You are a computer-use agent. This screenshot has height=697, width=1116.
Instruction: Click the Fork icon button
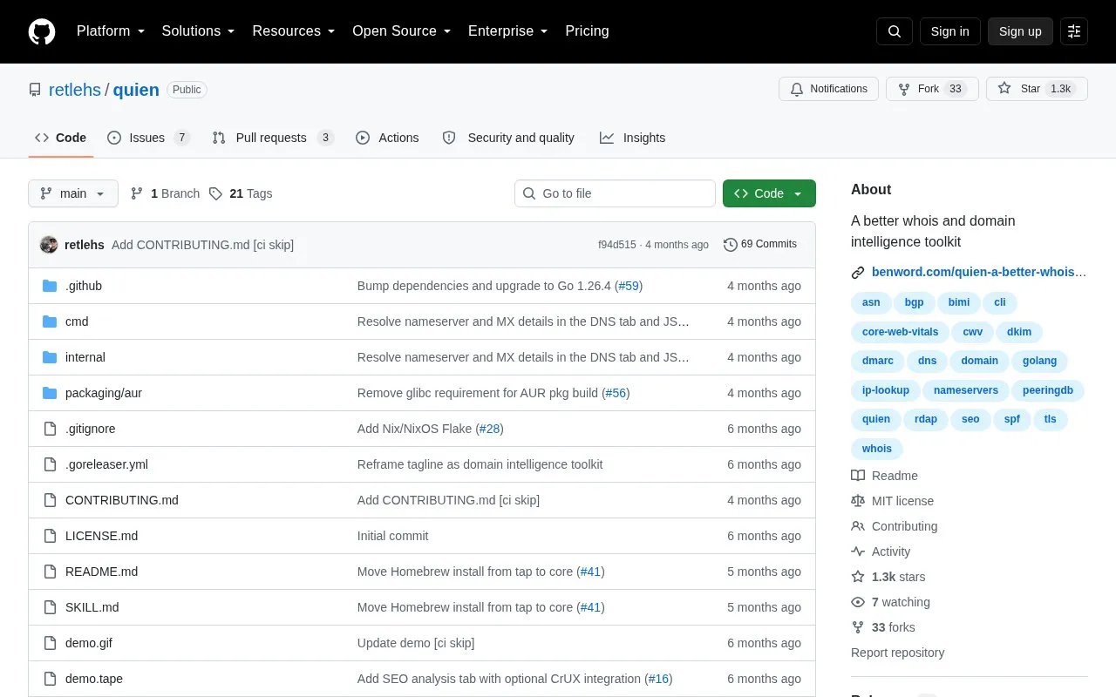point(904,89)
